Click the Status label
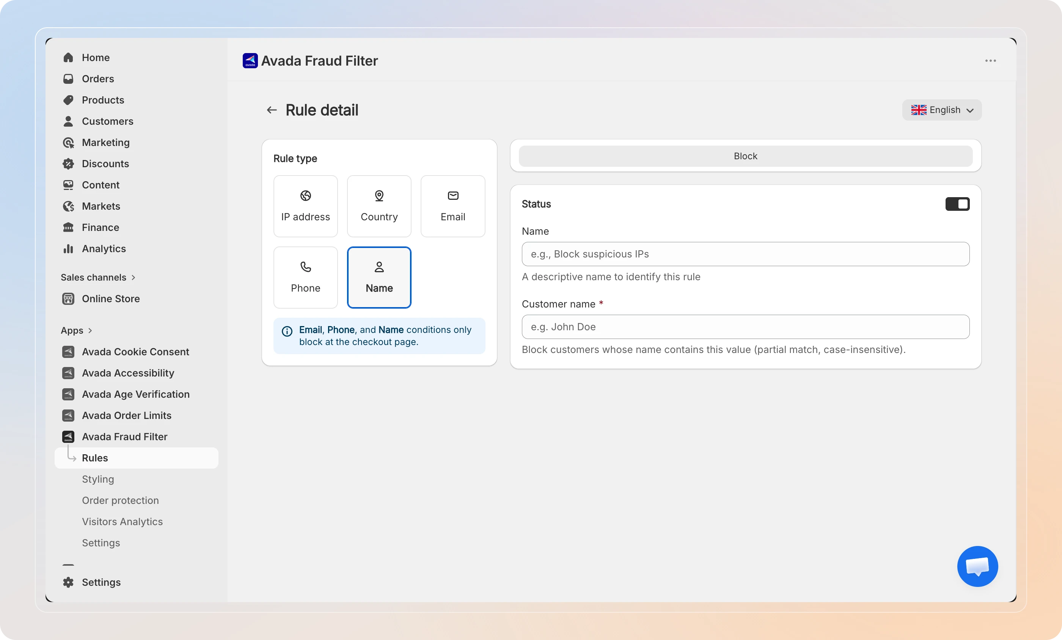 tap(536, 204)
